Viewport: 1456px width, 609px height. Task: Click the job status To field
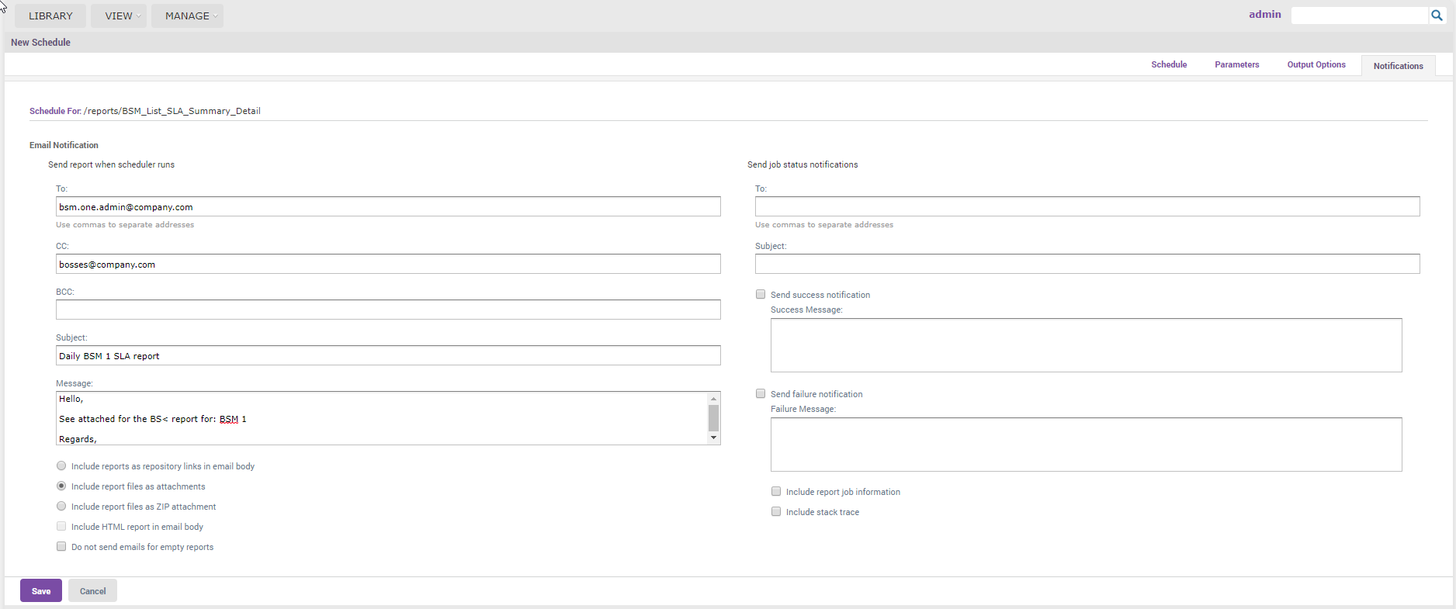pyautogui.click(x=1087, y=206)
